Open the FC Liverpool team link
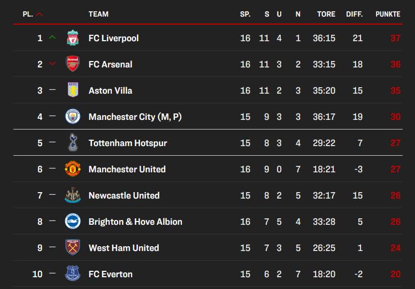 (x=113, y=38)
